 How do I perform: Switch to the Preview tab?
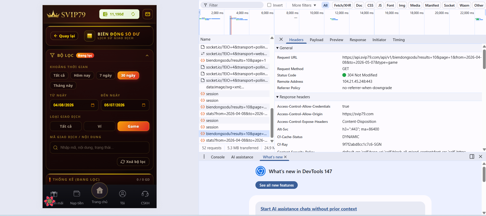337,40
